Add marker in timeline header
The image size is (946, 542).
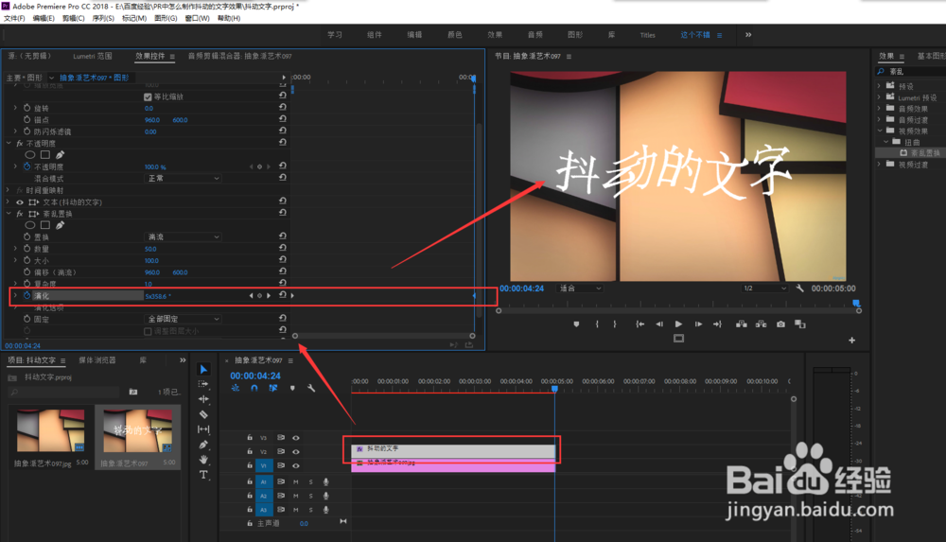pos(292,388)
